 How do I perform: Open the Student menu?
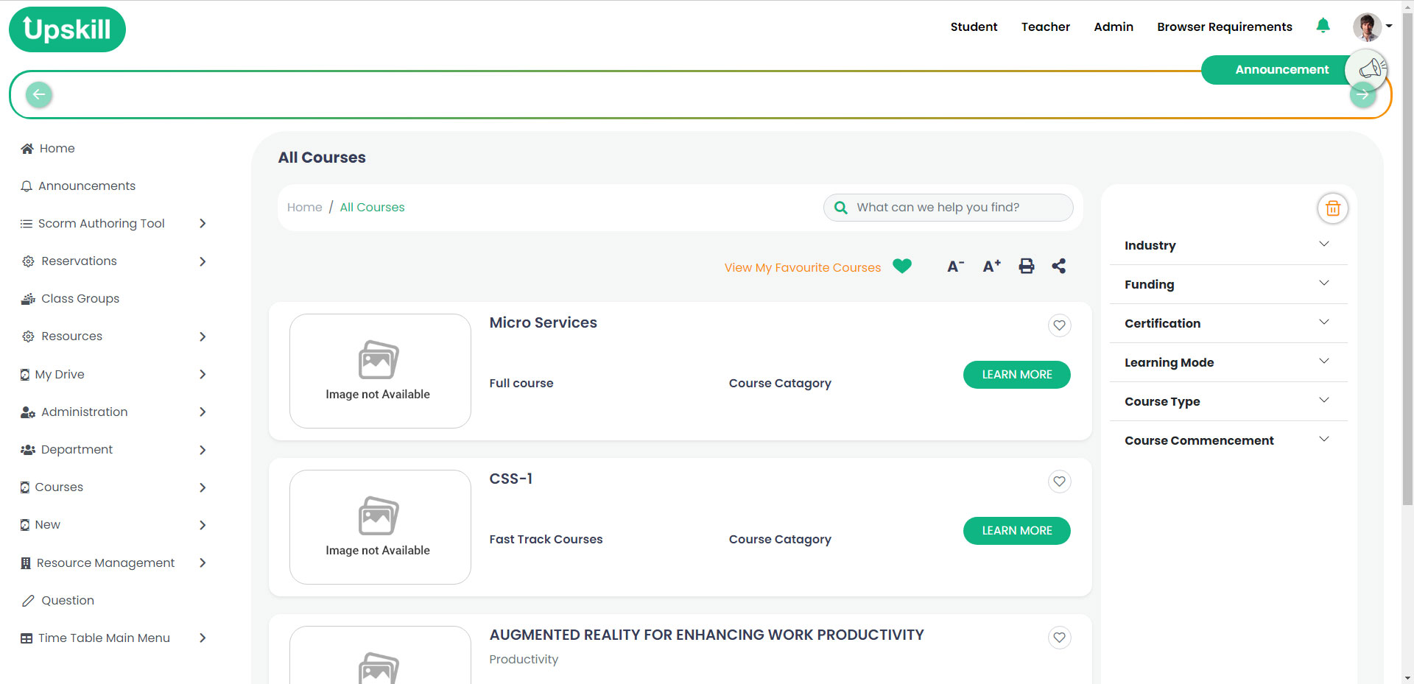tap(974, 27)
